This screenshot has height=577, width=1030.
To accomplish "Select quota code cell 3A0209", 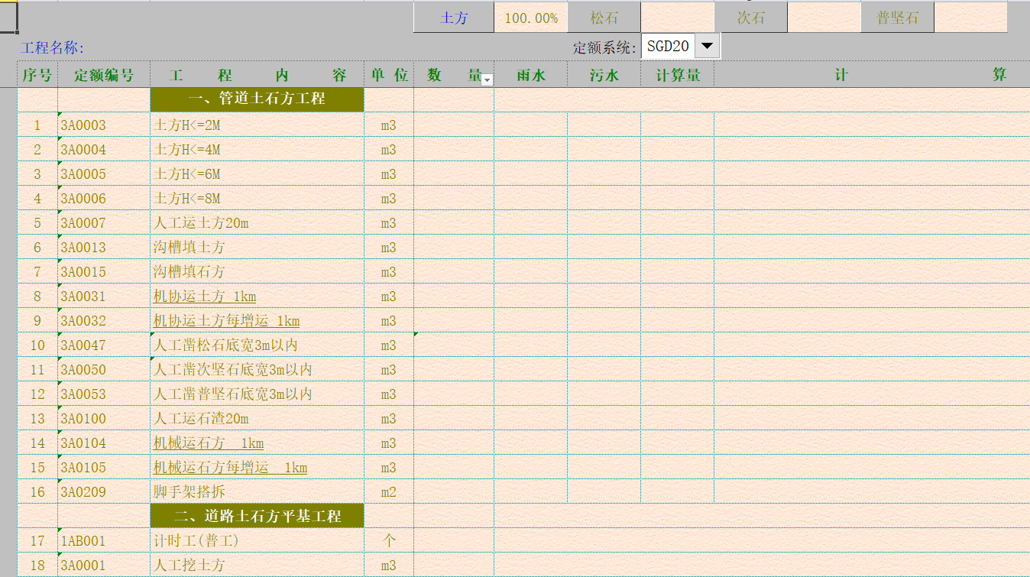I will coord(104,492).
